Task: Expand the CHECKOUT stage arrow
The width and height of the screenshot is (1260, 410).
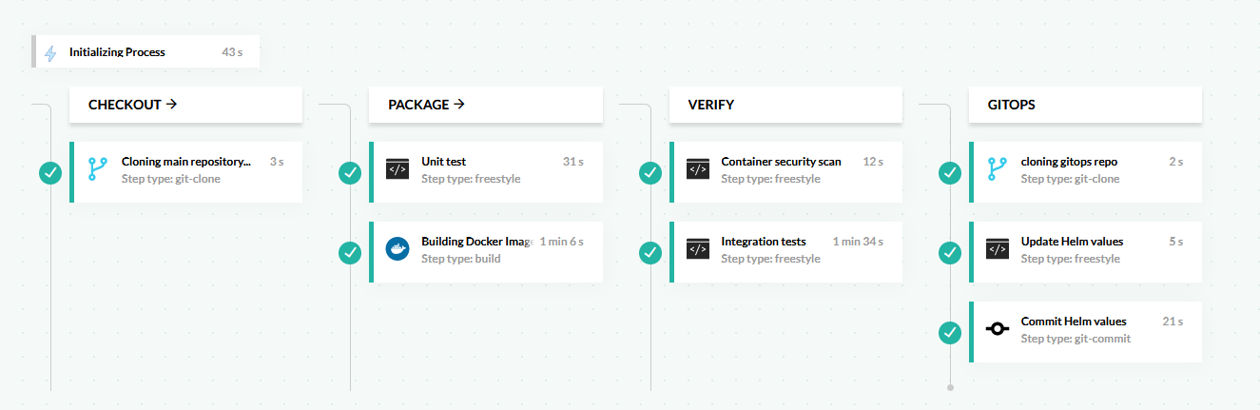Action: point(171,105)
